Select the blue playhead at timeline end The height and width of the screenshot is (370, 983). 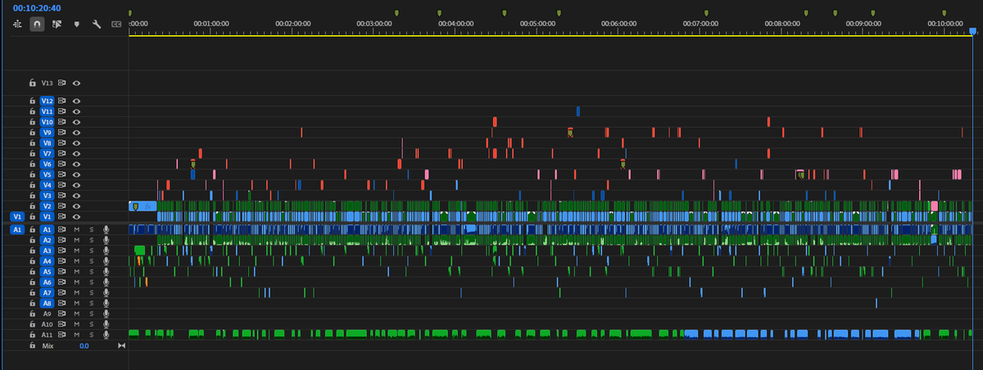[x=973, y=31]
